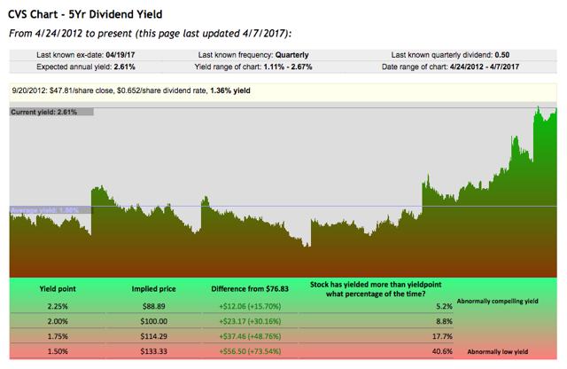
Task: Click the 1.75% yield point cell
Action: [x=58, y=336]
